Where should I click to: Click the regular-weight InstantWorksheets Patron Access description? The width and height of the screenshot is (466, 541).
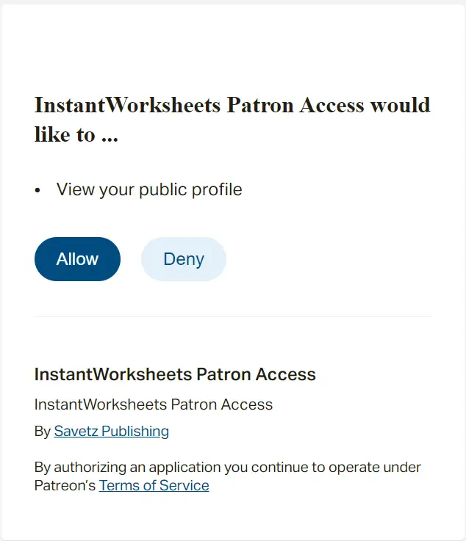tap(154, 404)
